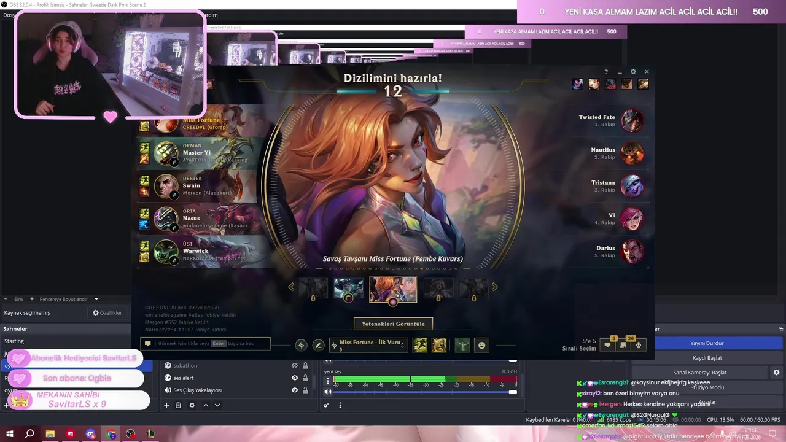
Task: Open the emote selector smiley icon
Action: pos(481,346)
